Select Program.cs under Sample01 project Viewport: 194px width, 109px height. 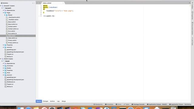[x=10, y=54]
